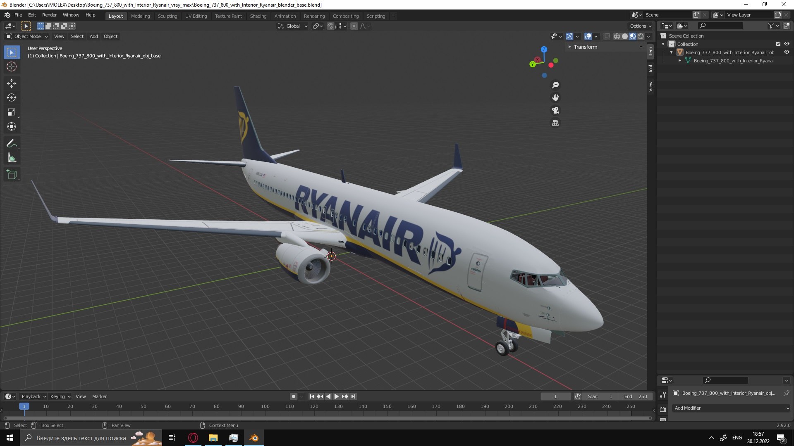This screenshot has width=794, height=446.
Task: Collapse the Collection tree item
Action: [x=663, y=44]
